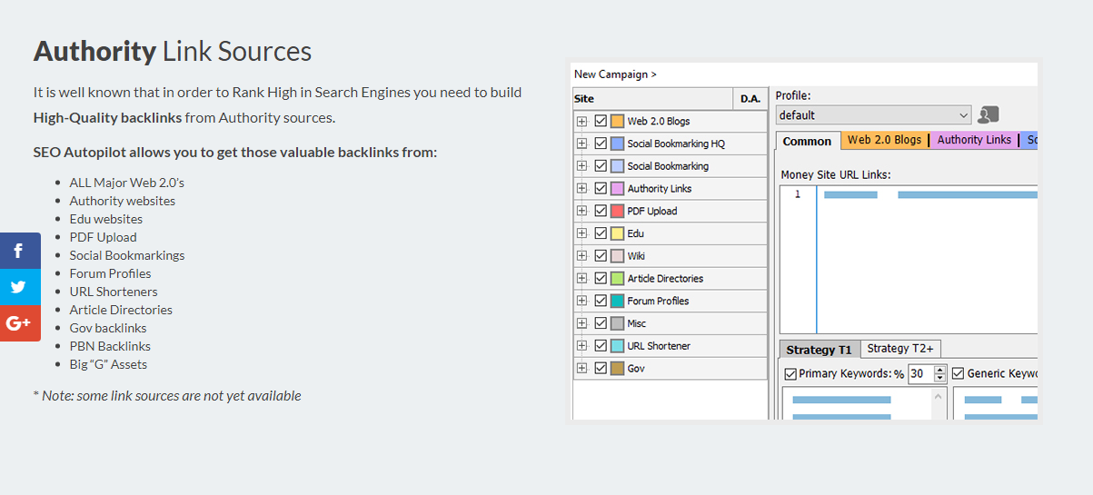Click the Facebook share icon
This screenshot has height=495, width=1093.
(19, 251)
